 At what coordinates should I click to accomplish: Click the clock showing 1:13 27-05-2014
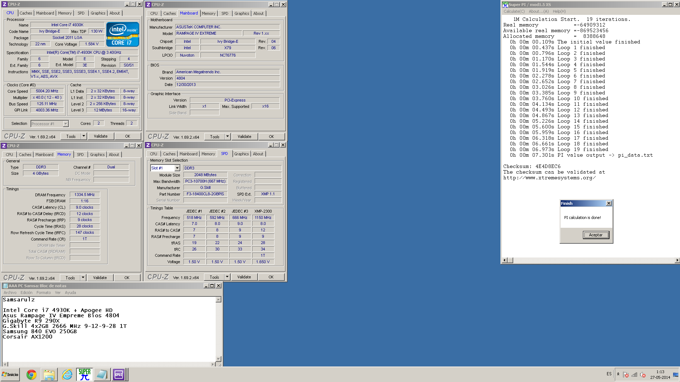tap(660, 375)
